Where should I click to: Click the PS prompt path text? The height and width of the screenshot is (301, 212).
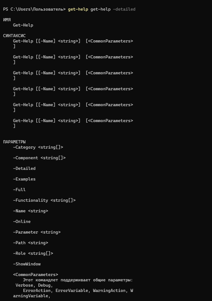click(34, 9)
